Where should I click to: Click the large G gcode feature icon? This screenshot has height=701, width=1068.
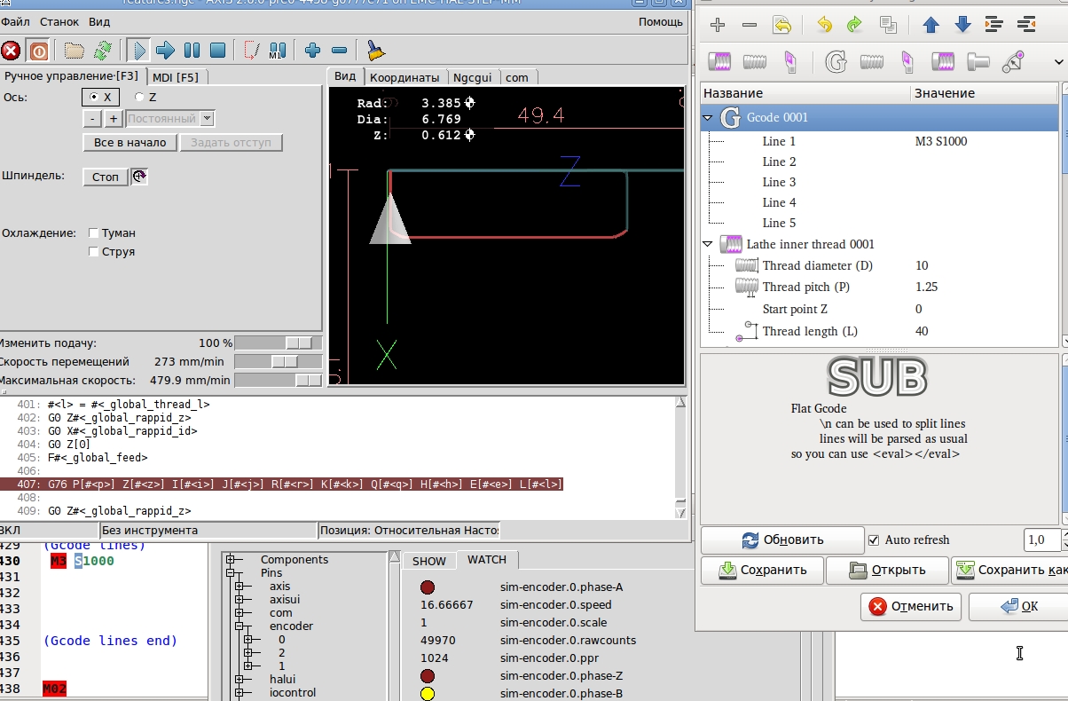tap(835, 61)
